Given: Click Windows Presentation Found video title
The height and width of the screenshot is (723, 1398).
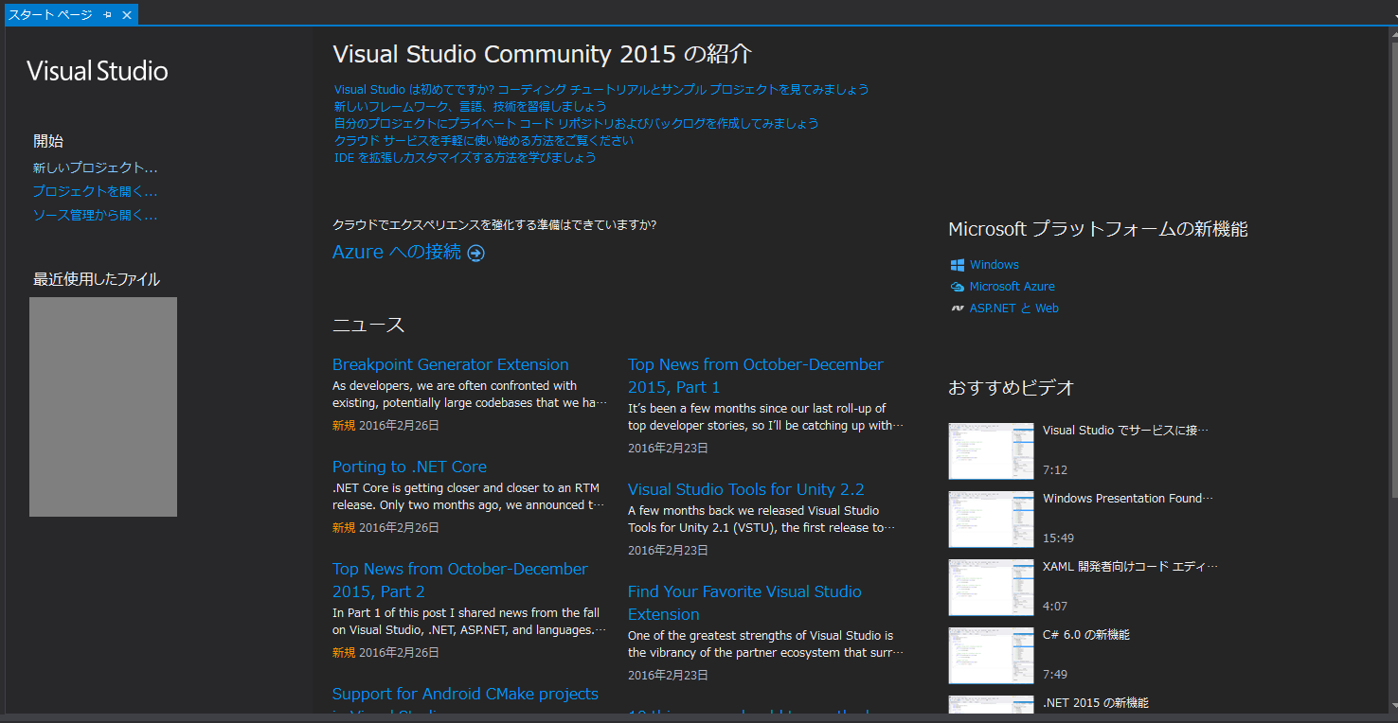Looking at the screenshot, I should pos(1128,499).
